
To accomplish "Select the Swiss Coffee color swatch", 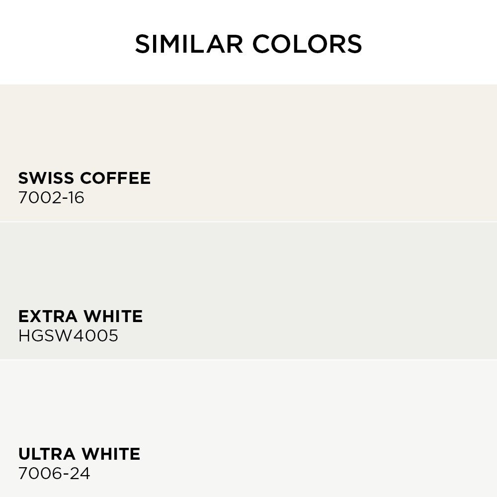I will click(x=248, y=153).
